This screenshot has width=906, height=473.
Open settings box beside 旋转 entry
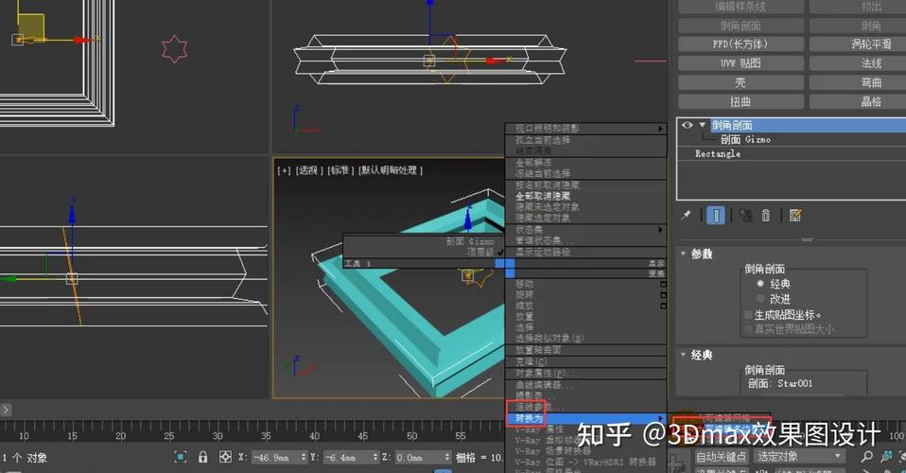coord(663,295)
